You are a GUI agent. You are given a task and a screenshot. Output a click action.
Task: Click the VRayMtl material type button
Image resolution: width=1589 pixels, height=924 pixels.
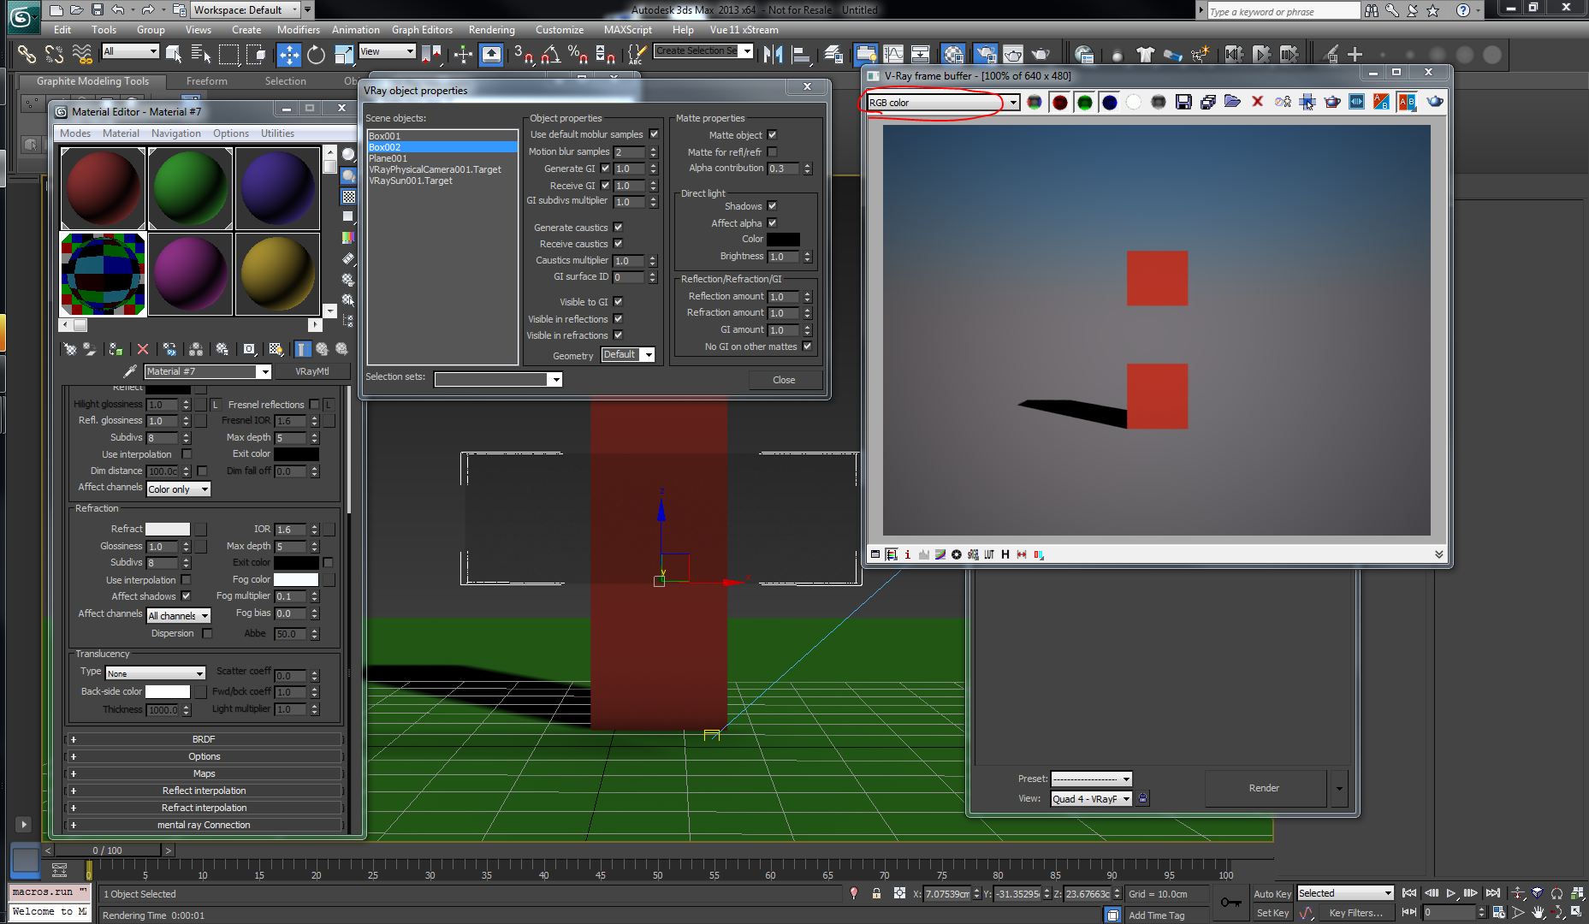point(312,371)
